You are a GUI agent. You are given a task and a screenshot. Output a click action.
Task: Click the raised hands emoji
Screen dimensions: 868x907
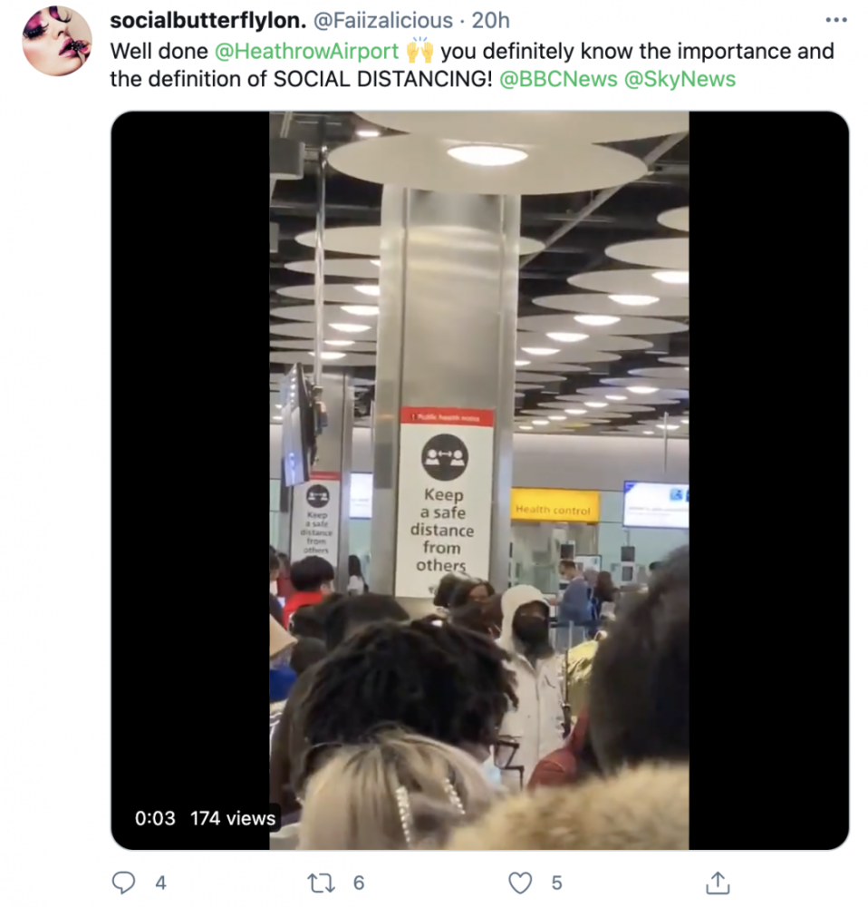pos(420,50)
